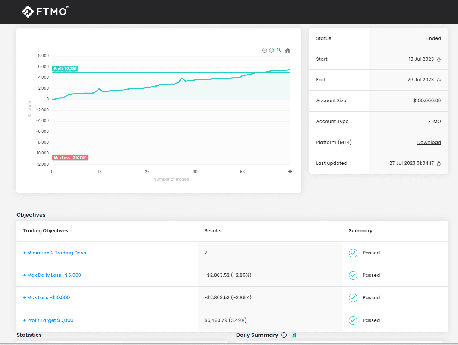Click the chart zoom out icon
Viewport: 458px width, 345px height.
coord(271,50)
